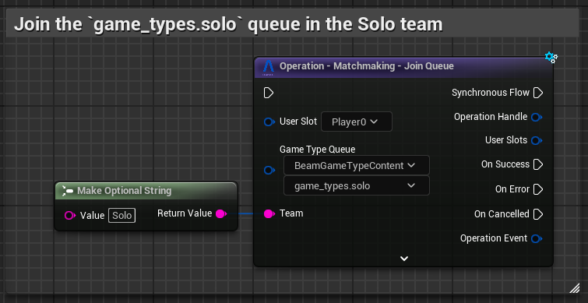
Task: Expand advanced pins with bottom chevron
Action: point(404,259)
